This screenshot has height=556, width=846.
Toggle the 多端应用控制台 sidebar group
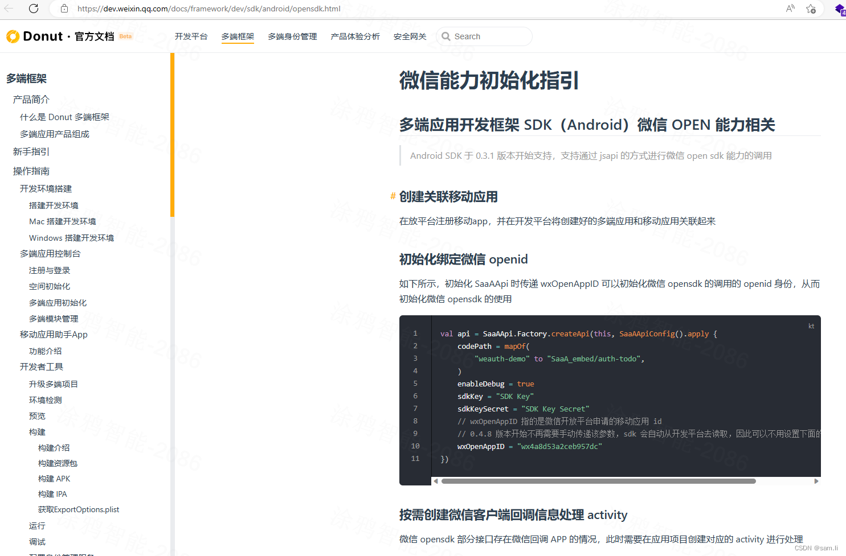[x=50, y=254]
